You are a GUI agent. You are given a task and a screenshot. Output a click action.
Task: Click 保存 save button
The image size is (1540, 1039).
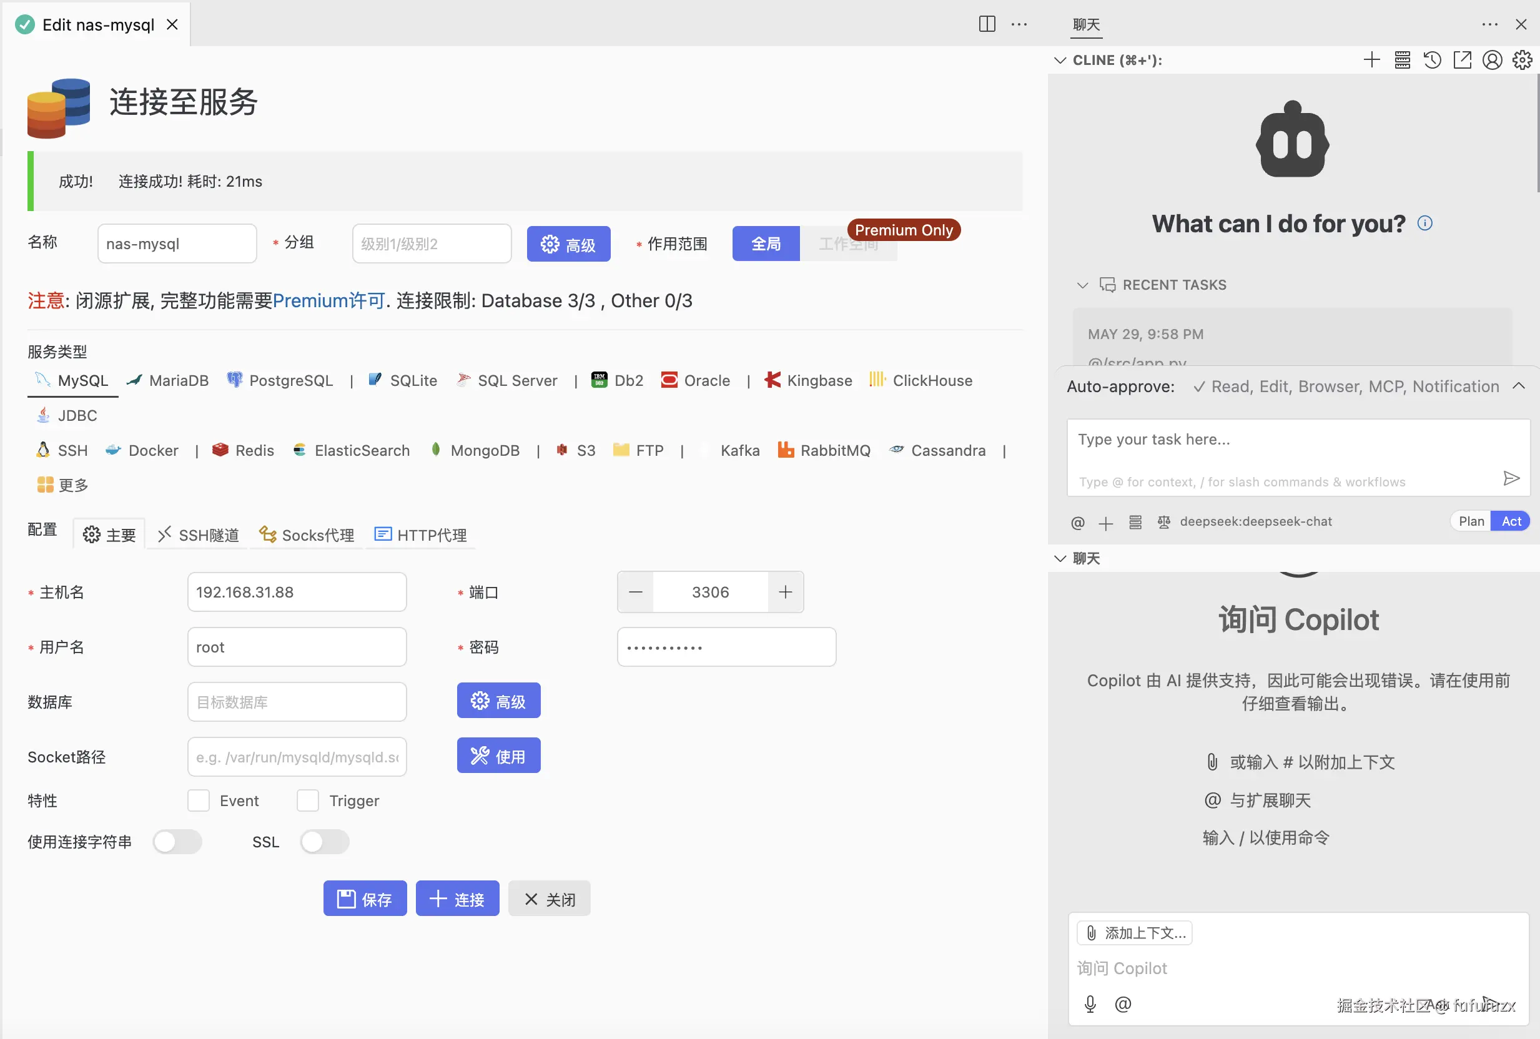[x=365, y=899]
